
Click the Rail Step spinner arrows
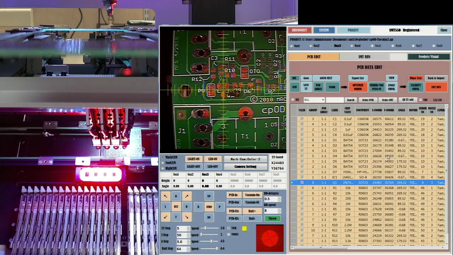(188, 249)
